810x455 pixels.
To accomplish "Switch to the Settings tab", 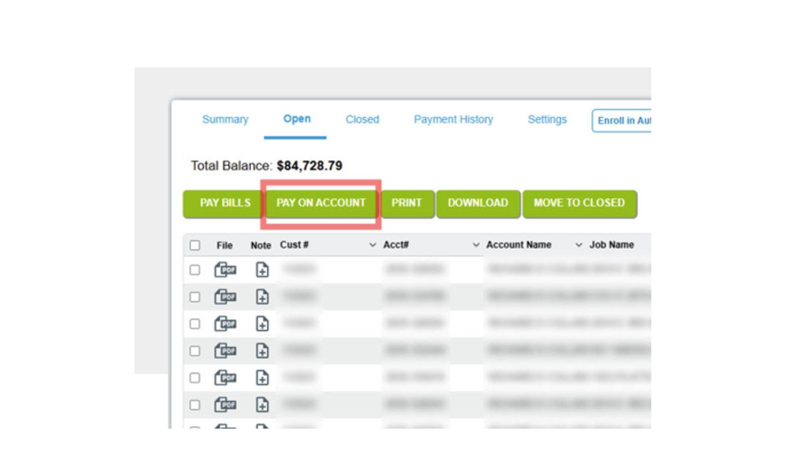I will click(547, 120).
